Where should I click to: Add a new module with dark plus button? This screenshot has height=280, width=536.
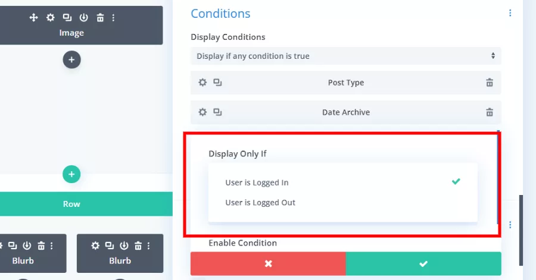(x=71, y=59)
